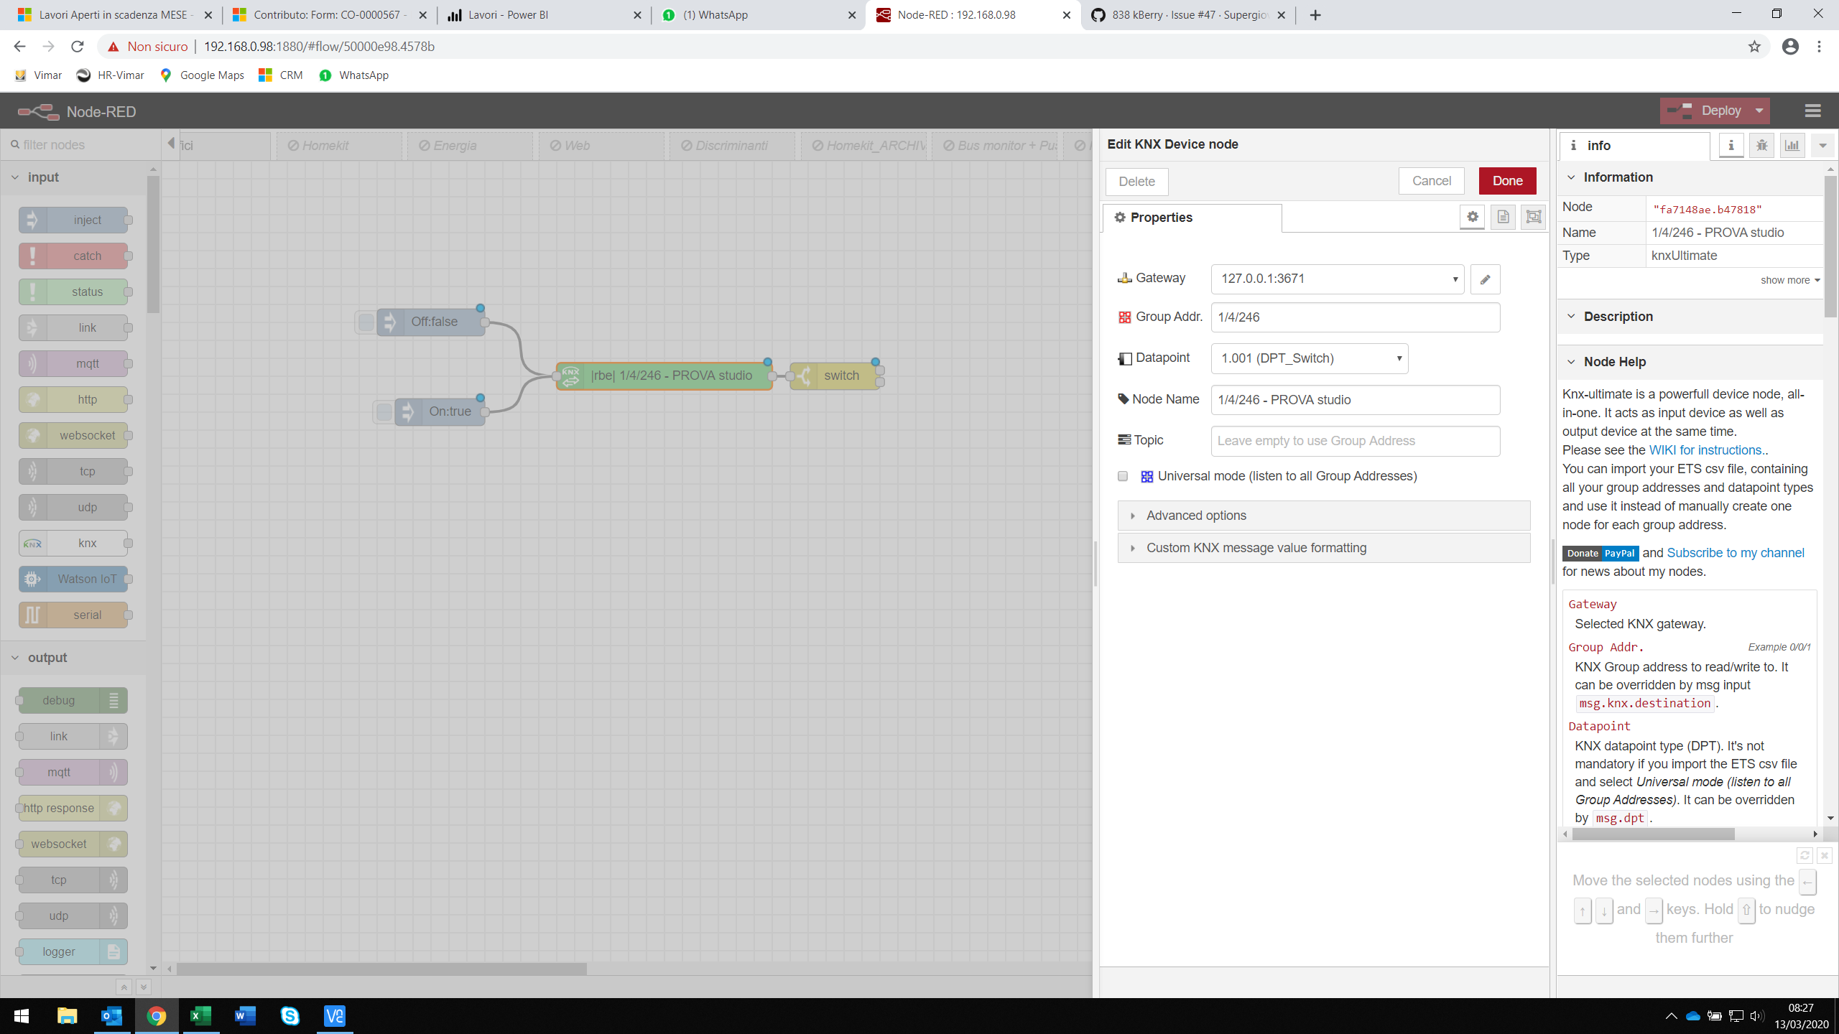This screenshot has width=1839, height=1034.
Task: Select the debug output palette node
Action: (x=73, y=701)
